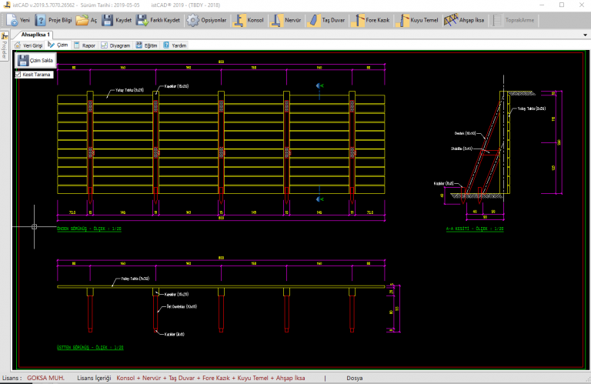Switch to the Veri Girişi tab
This screenshot has width=591, height=384.
[x=29, y=45]
